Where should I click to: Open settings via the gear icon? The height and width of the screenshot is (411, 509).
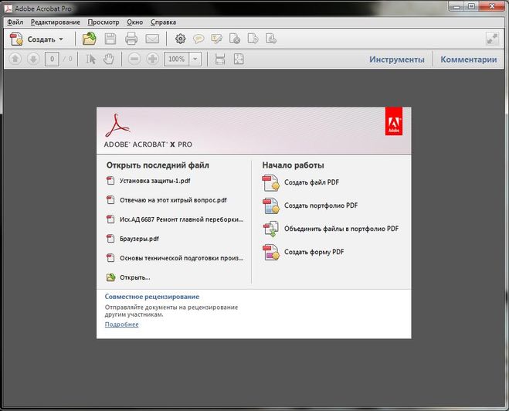(180, 39)
